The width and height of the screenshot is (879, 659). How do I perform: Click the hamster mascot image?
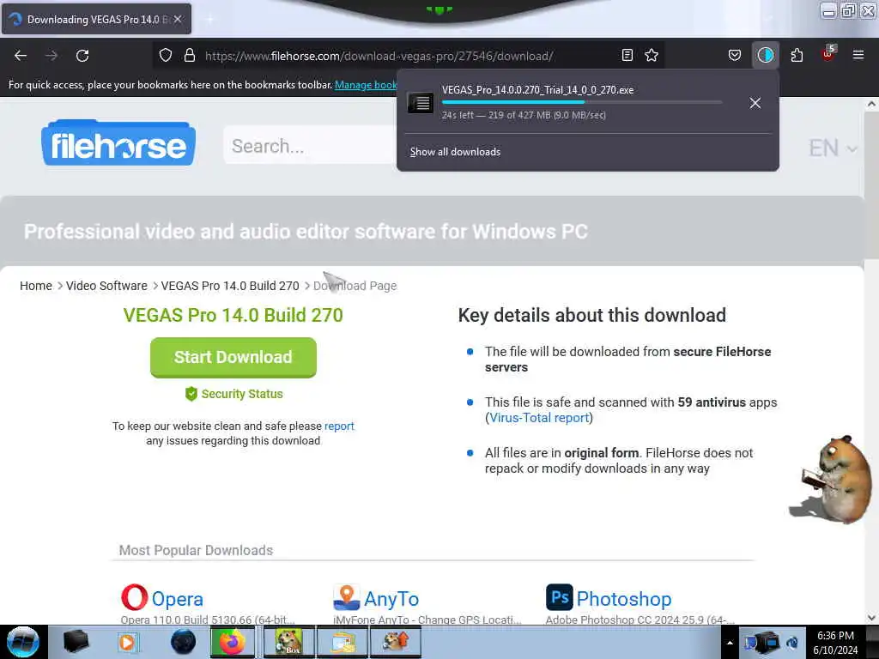[833, 479]
